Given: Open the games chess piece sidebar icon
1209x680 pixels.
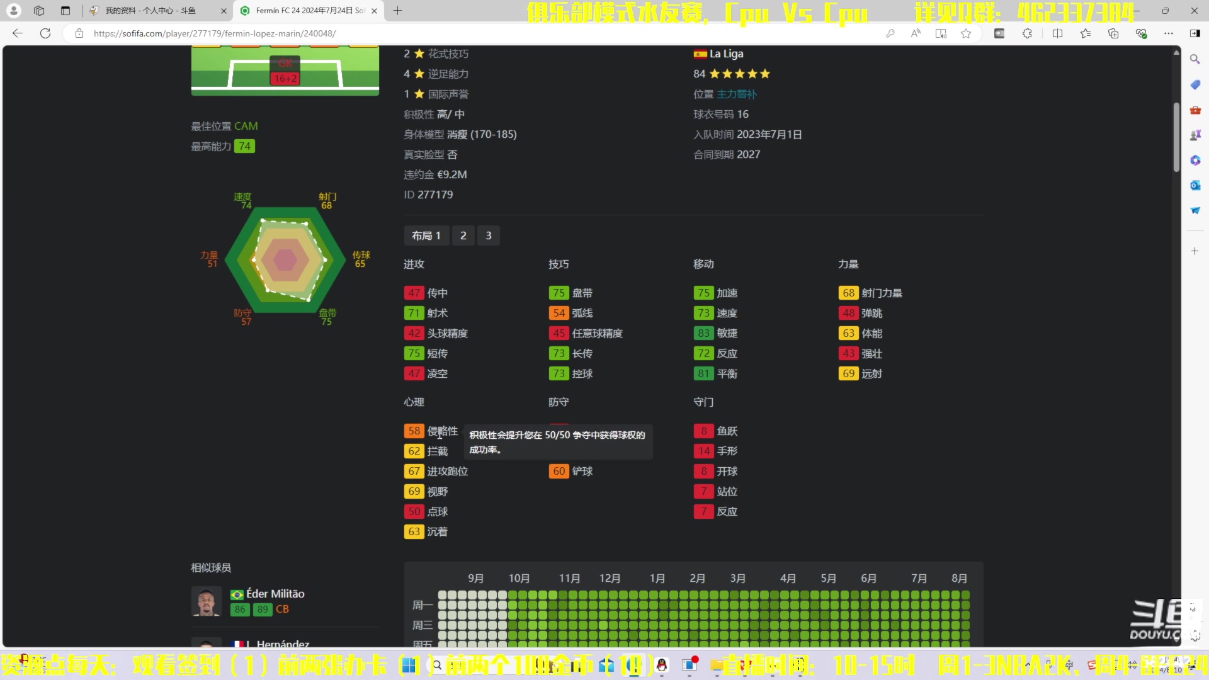Looking at the screenshot, I should (1195, 135).
